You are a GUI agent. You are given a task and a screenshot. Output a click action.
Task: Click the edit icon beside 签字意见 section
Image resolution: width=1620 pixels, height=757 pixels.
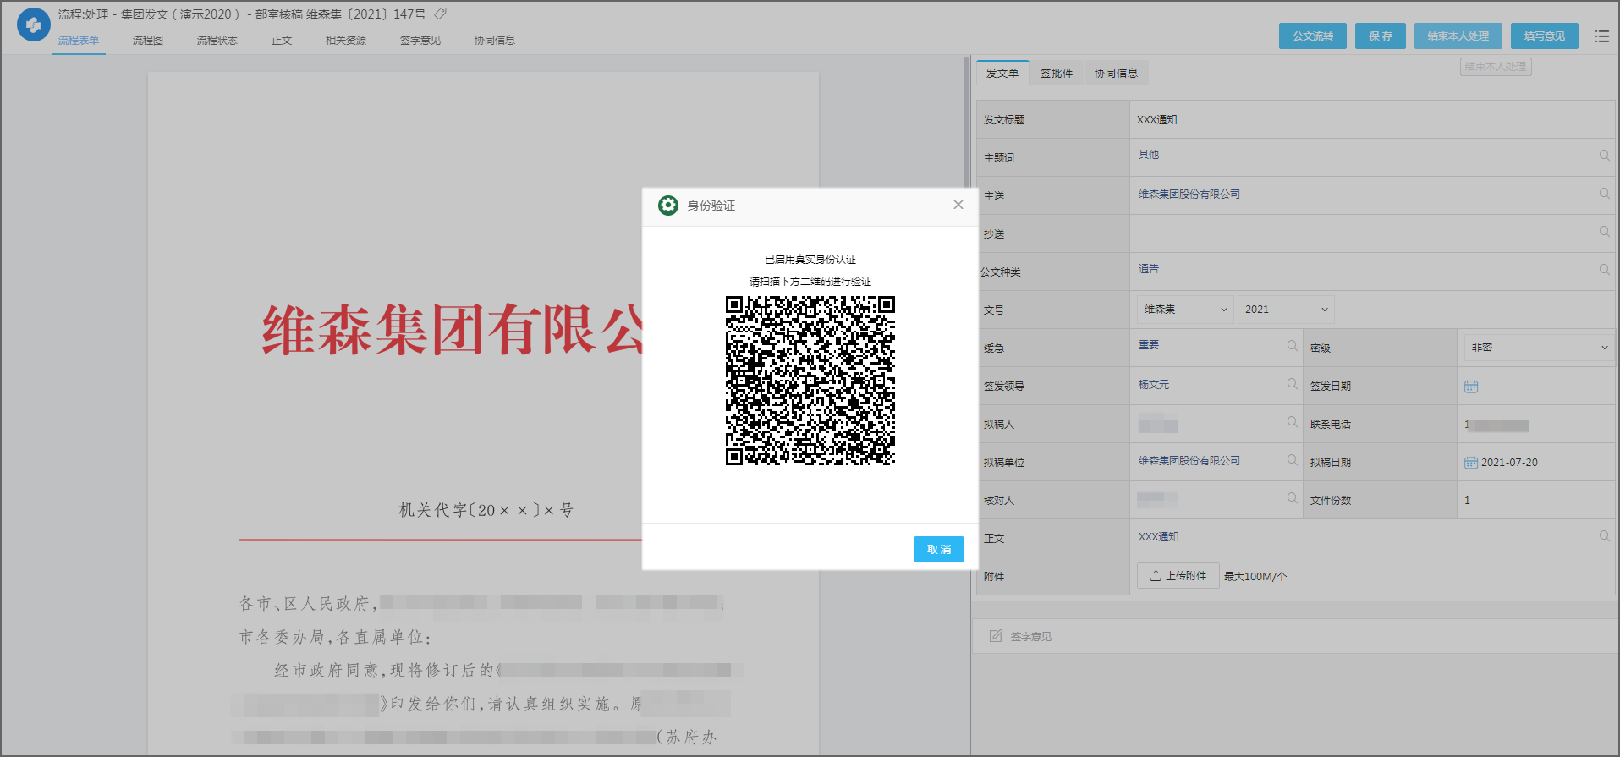coord(996,636)
